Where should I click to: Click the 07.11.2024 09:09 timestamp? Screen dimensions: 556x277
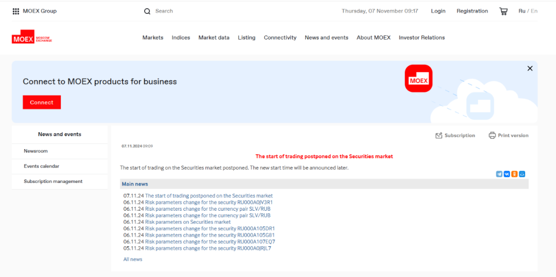click(137, 146)
